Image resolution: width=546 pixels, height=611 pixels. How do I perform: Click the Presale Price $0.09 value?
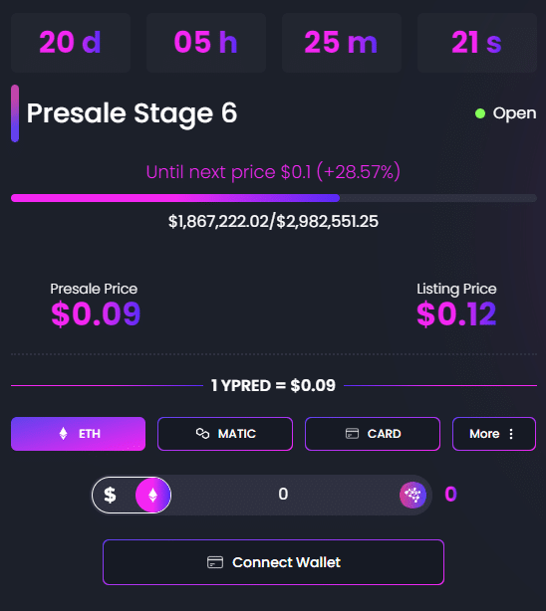(96, 313)
